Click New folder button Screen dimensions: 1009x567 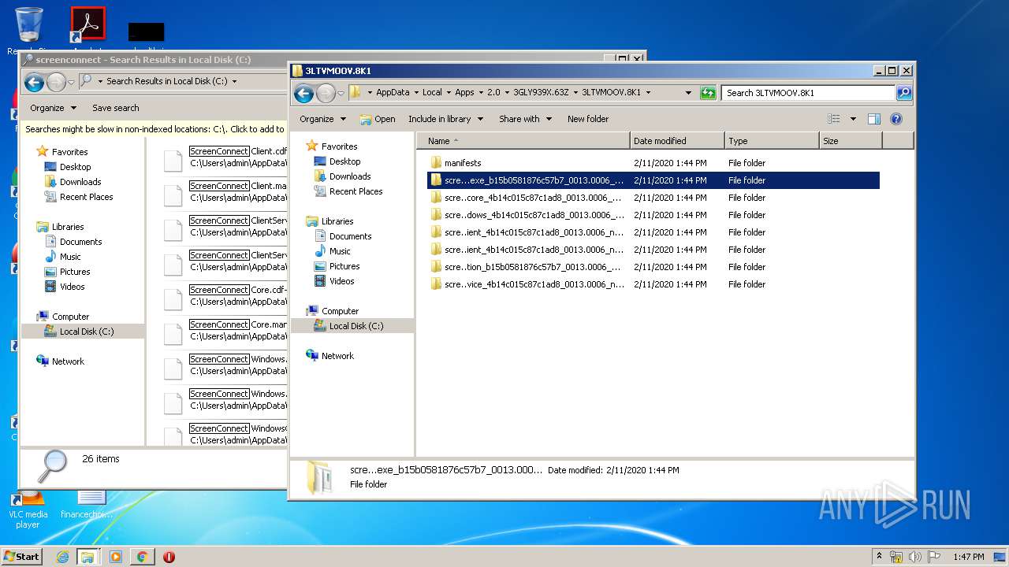[x=588, y=119]
